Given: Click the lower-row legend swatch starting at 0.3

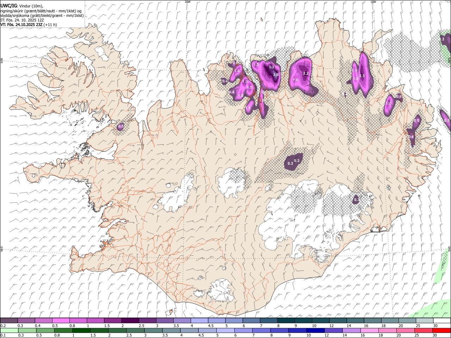Looking at the screenshot, I should click(27, 330).
